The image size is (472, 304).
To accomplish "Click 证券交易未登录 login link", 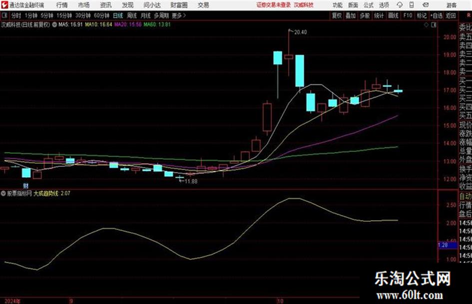I will click(274, 5).
